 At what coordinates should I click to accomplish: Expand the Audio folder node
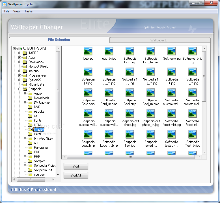25,93
